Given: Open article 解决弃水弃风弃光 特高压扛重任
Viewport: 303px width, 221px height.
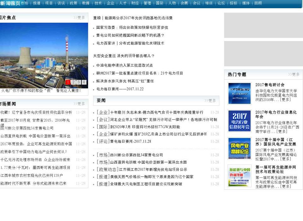Looking at the screenshot, I should (x=125, y=81).
